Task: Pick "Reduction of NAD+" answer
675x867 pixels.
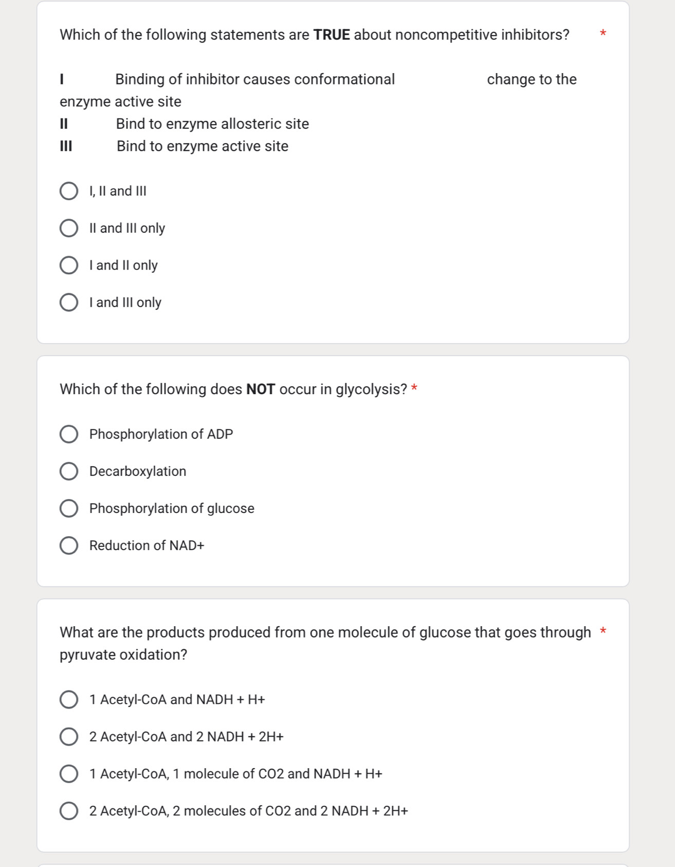Action: (69, 545)
